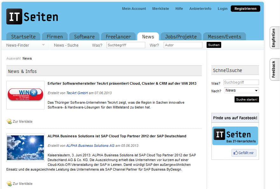
Task: Click ALPHA Business Solutions AG author link
Action: pos(90,146)
